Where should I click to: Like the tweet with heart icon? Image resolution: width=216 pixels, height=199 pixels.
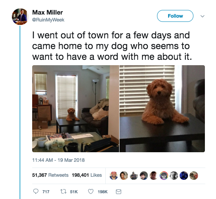click(x=91, y=191)
